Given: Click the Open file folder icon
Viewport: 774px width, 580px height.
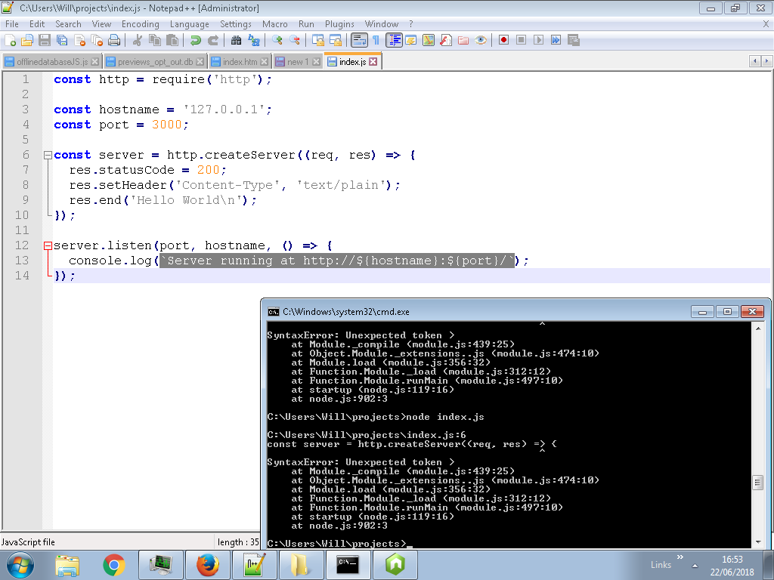Looking at the screenshot, I should coord(27,41).
